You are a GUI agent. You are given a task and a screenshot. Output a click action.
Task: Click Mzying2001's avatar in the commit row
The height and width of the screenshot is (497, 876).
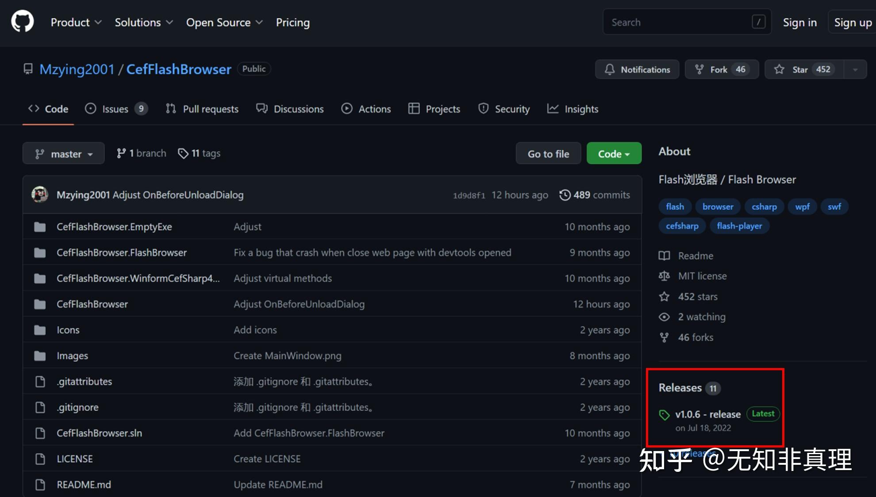40,194
